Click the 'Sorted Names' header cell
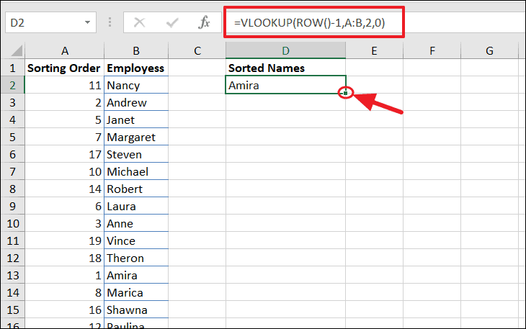526x329 pixels. coord(285,68)
